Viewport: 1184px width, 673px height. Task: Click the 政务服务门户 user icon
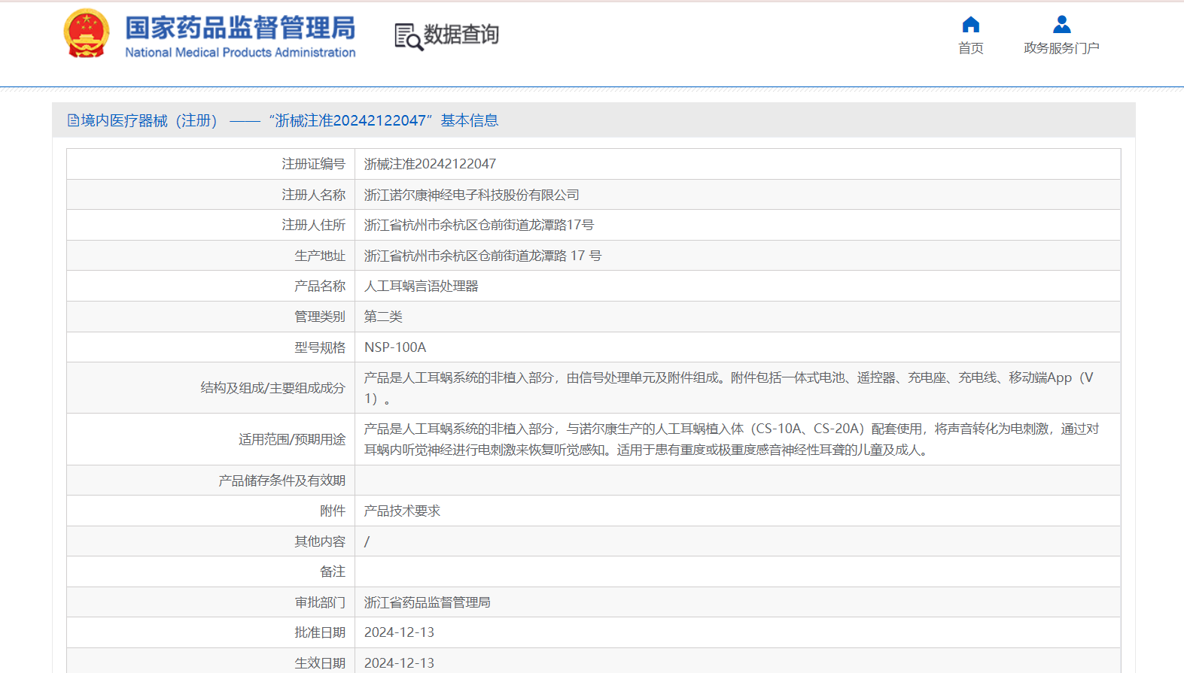(x=1061, y=25)
